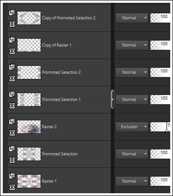Open Normal blend mode dropdown for Raster 1

click(132, 181)
